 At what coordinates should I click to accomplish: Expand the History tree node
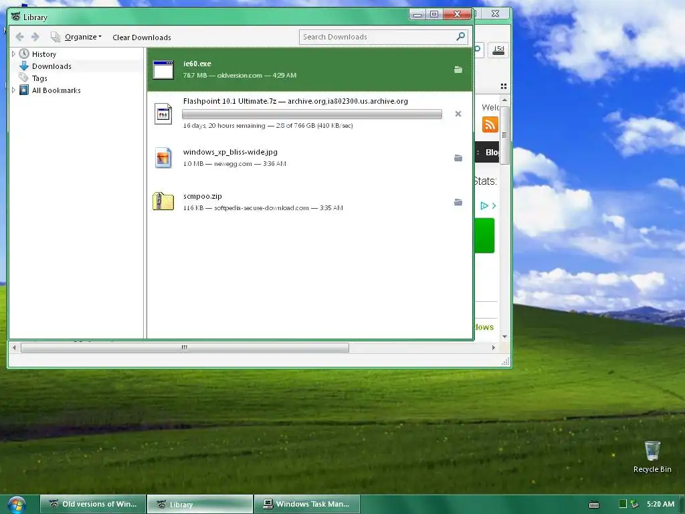coord(13,54)
